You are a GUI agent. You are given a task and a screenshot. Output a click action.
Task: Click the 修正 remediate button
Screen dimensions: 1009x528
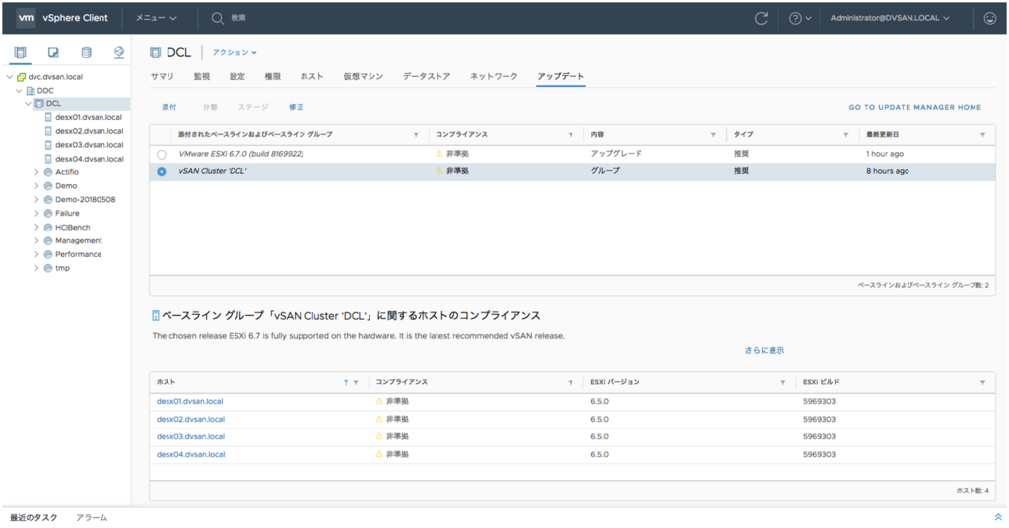(x=296, y=107)
